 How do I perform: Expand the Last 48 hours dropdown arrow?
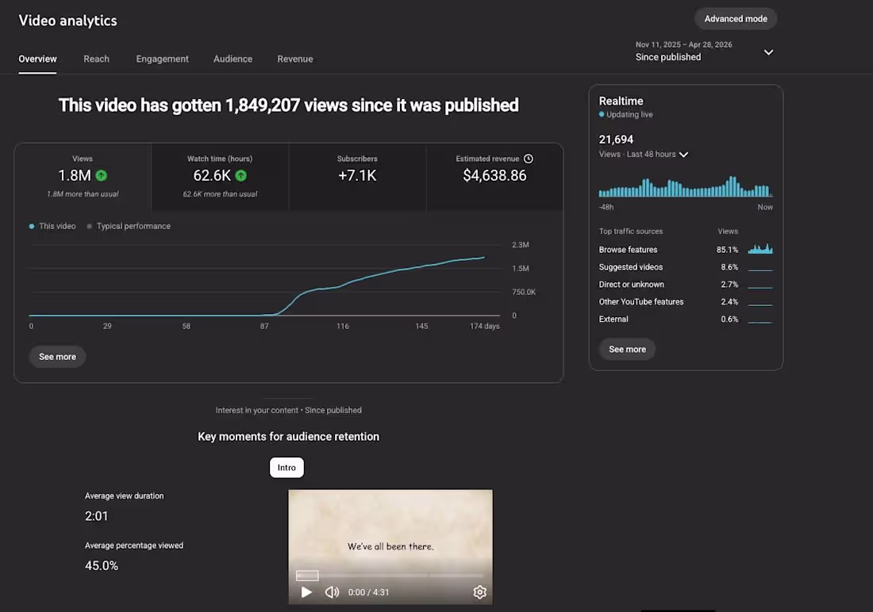pos(683,155)
